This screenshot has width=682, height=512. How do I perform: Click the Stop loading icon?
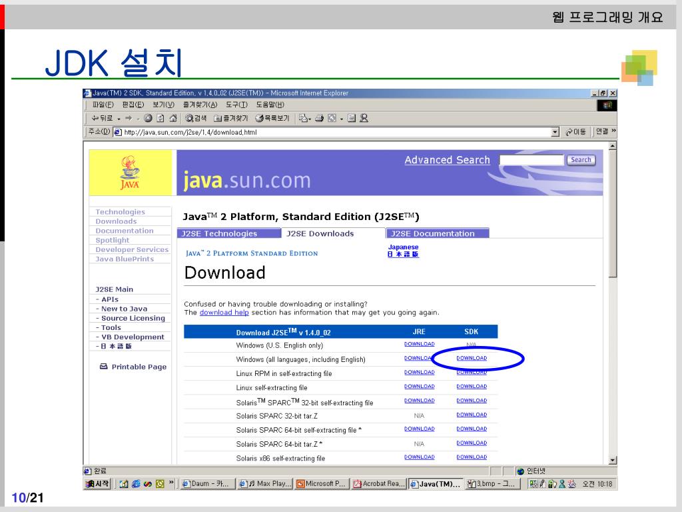(x=149, y=119)
